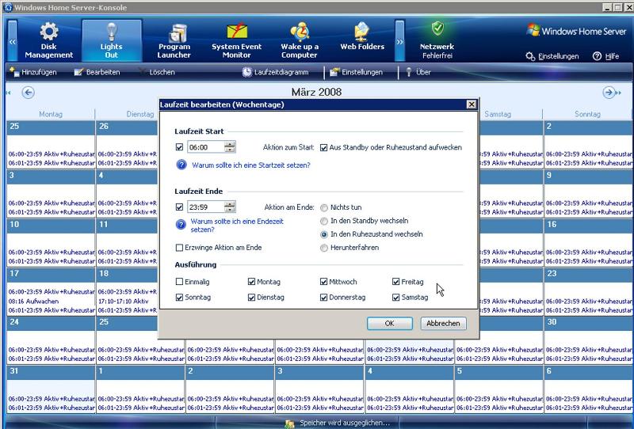Uncheck the Freitag checkbox
Viewport: 634px width, 429px height.
click(395, 282)
